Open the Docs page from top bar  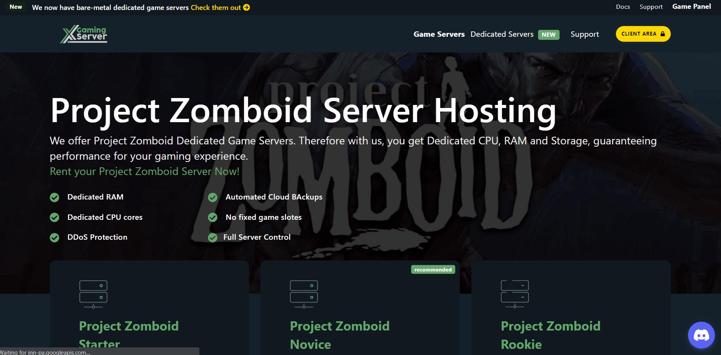(622, 7)
